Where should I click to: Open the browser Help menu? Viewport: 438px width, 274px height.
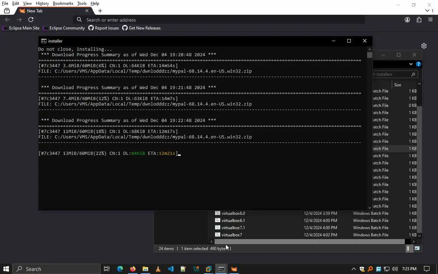[95, 3]
